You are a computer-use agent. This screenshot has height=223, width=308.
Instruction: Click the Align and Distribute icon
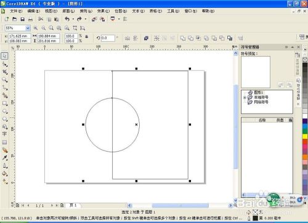click(240, 38)
